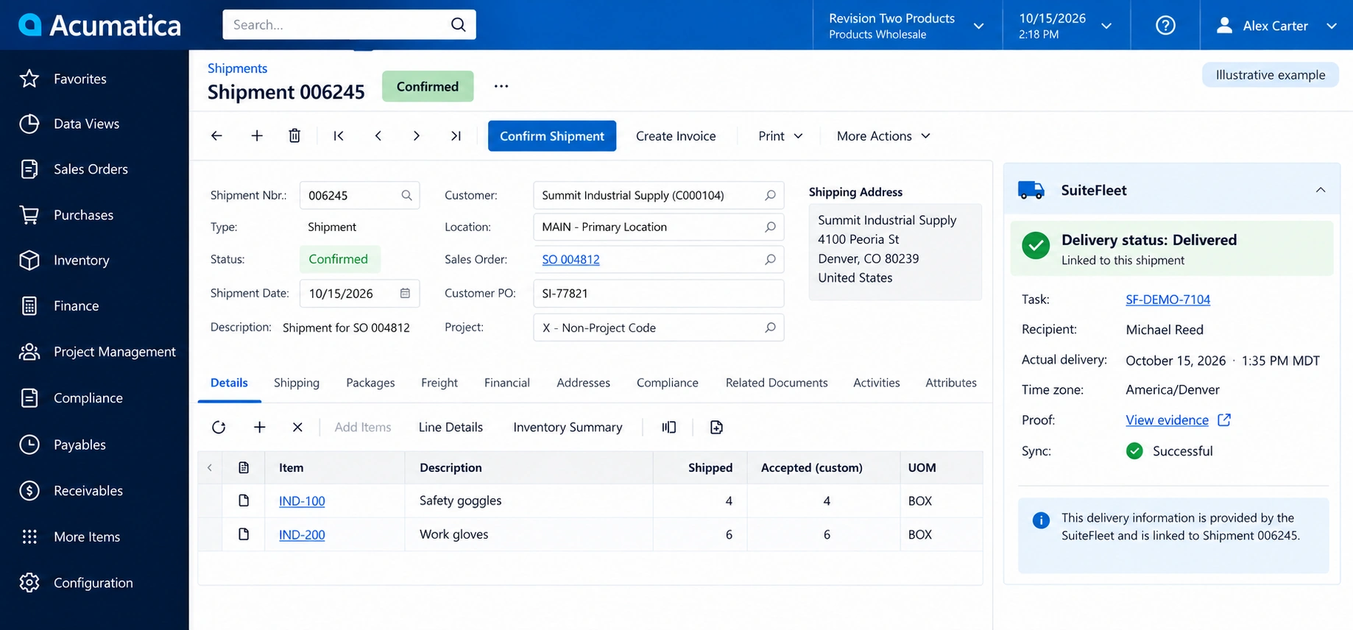Open the Purchases cart workspace
Viewport: 1353px width, 630px height.
click(x=66, y=215)
